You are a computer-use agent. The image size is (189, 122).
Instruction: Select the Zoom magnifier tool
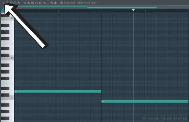click(x=52, y=3)
